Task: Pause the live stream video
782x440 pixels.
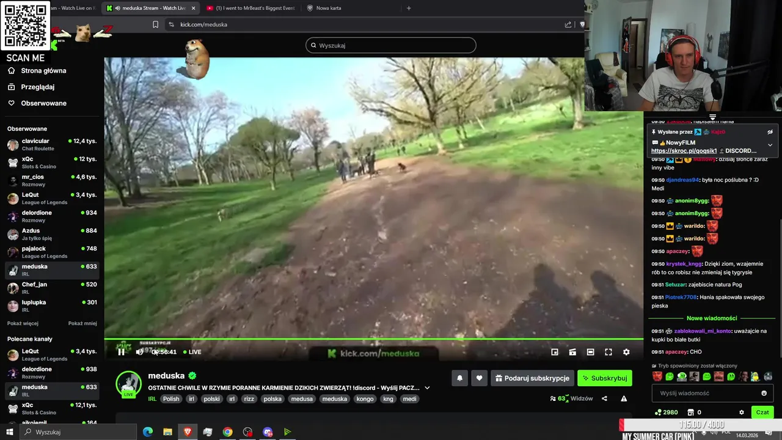Action: pyautogui.click(x=121, y=352)
